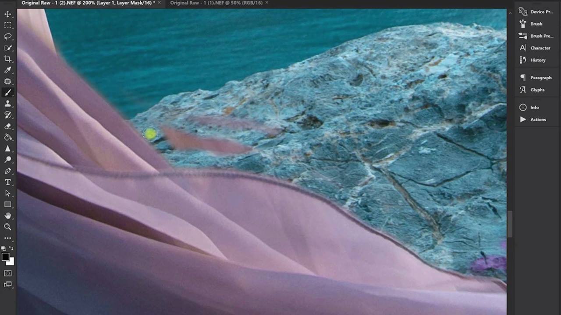Change the screen mode

click(8, 285)
